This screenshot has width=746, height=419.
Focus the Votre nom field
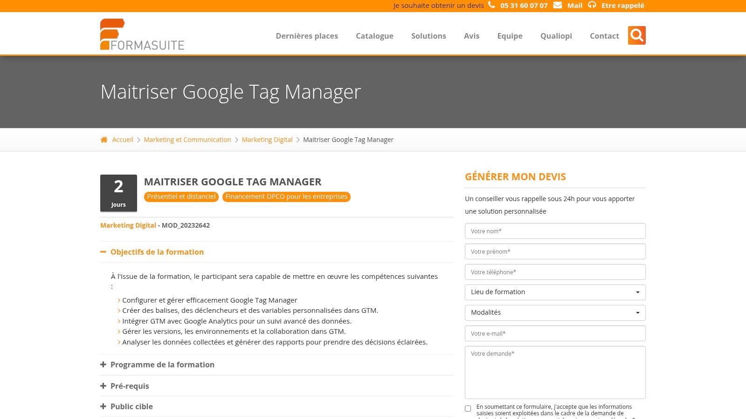[x=555, y=231]
